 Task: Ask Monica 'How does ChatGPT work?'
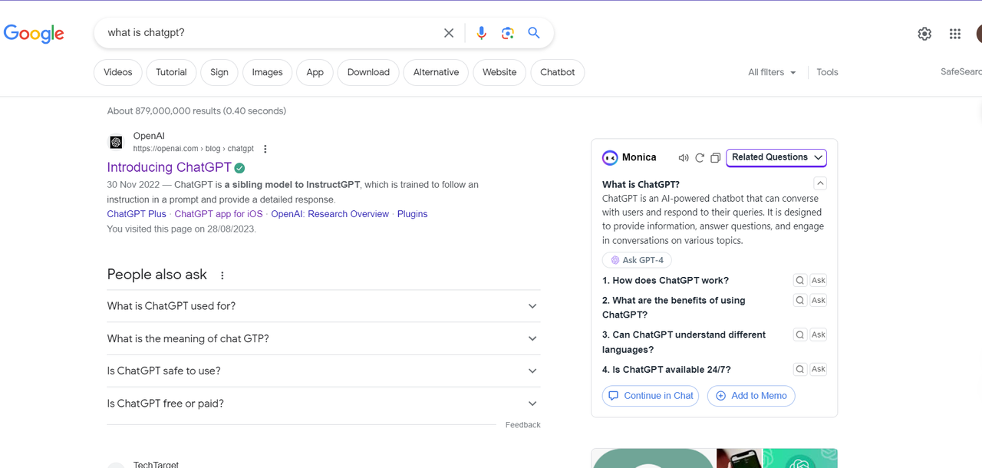coord(819,280)
